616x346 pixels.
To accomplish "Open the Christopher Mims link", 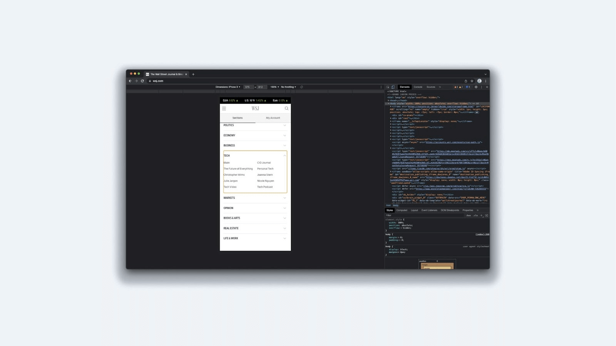I will [234, 175].
